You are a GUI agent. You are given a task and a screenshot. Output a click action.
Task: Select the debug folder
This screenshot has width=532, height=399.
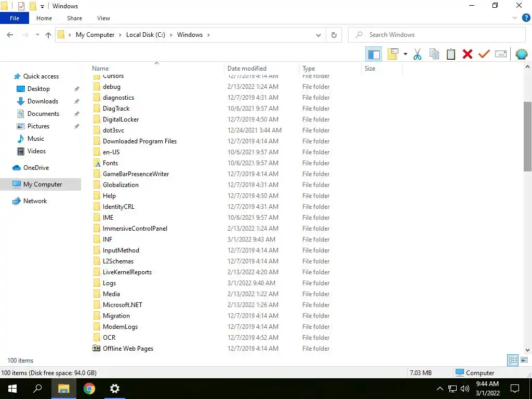112,87
